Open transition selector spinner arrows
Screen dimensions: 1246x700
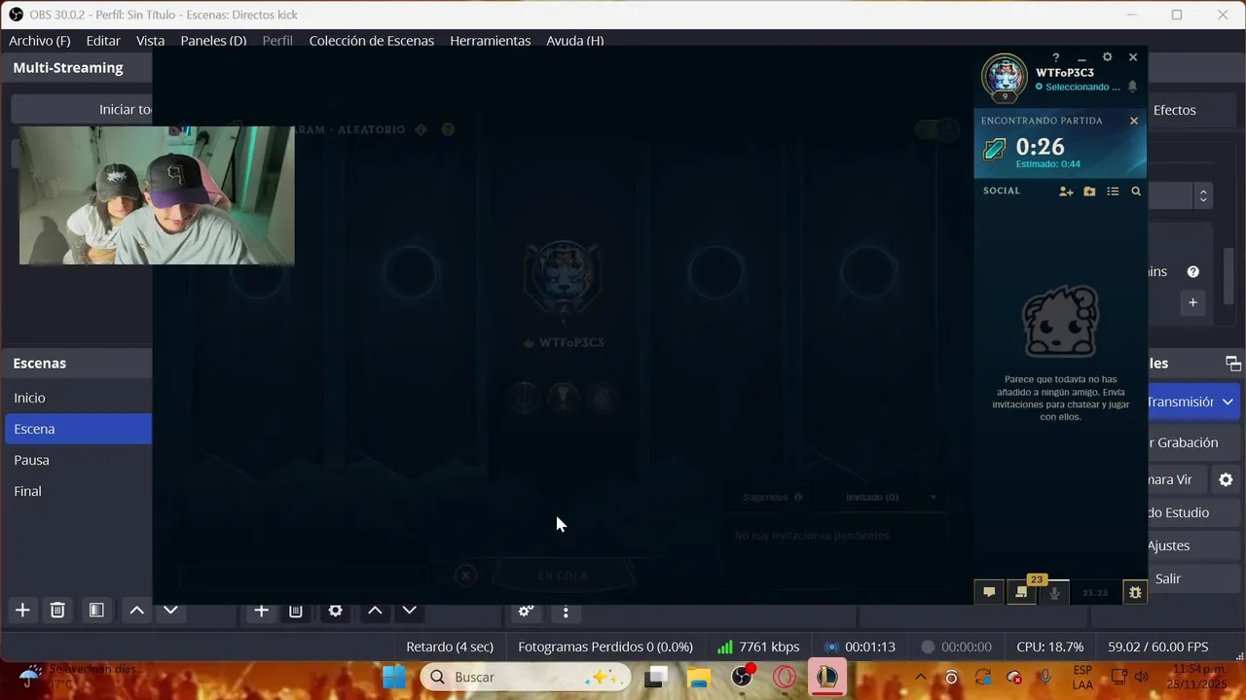1203,195
